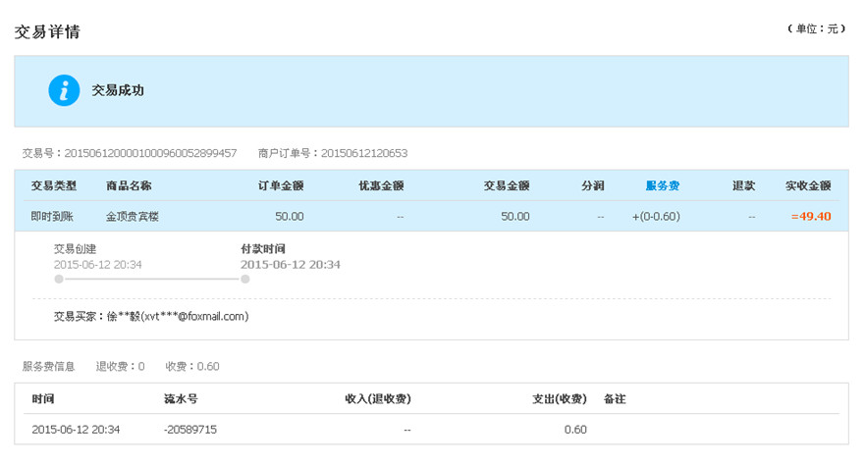Select merchant order number 20150612120653
This screenshot has height=464, width=864.
tap(364, 153)
